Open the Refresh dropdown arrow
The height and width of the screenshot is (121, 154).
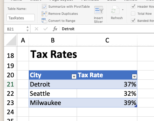(123, 10)
